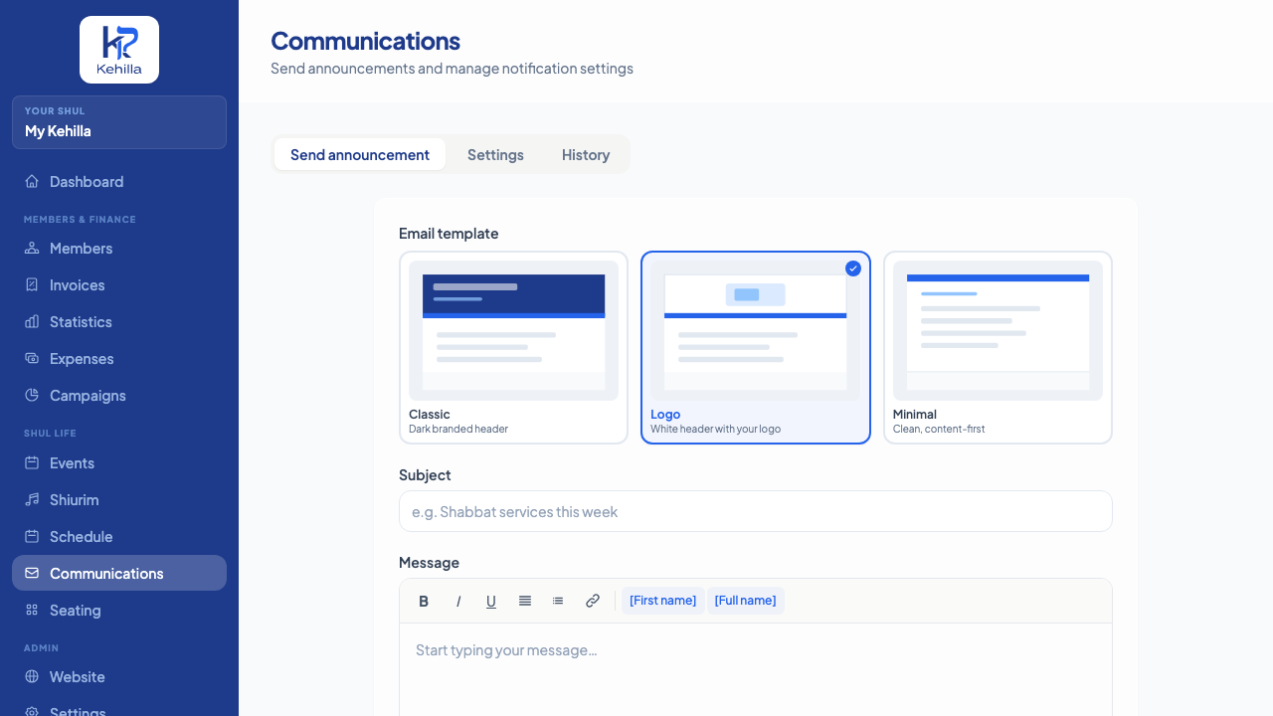This screenshot has width=1273, height=716.
Task: Open Campaigns in the sidebar
Action: click(119, 395)
